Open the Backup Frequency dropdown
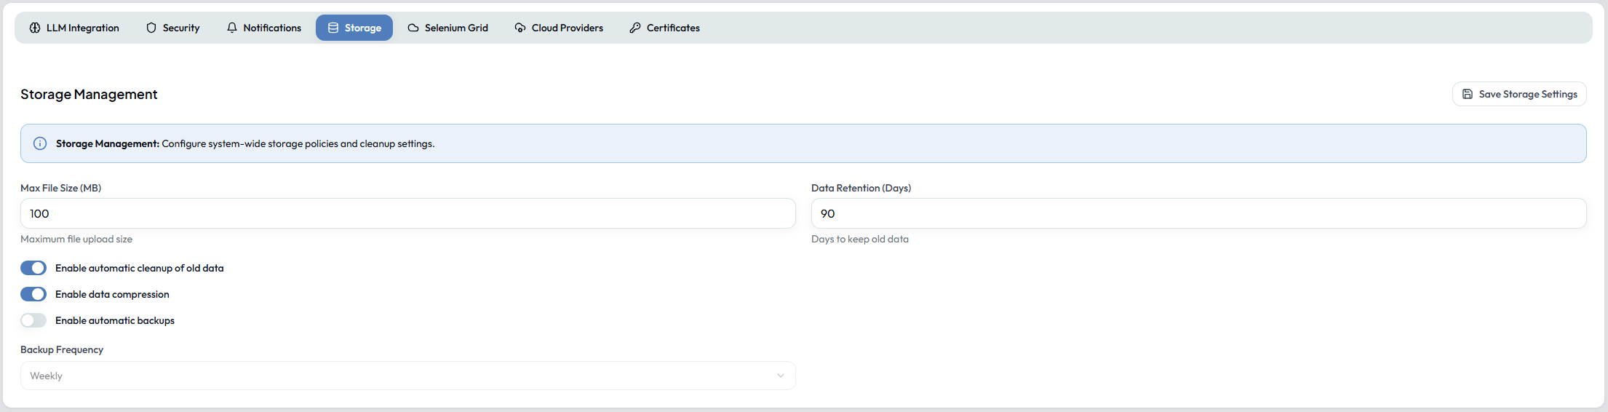Screen dimensions: 1608x412 tap(407, 376)
